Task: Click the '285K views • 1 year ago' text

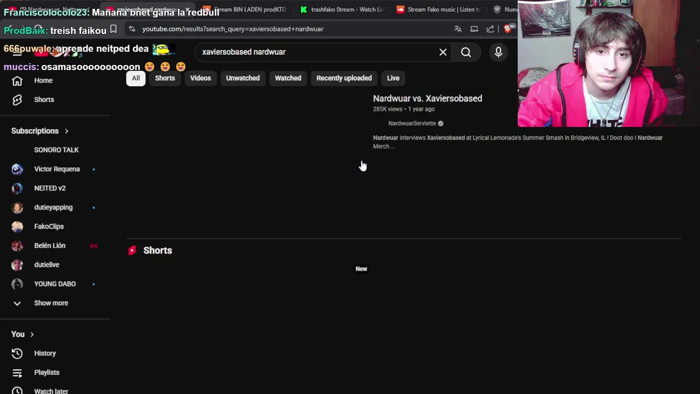Action: point(404,109)
